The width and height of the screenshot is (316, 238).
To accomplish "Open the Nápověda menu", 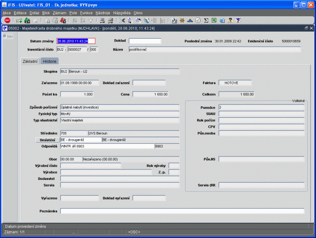I will [122, 13].
